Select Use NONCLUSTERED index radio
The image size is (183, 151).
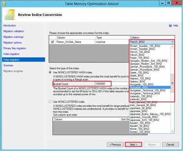[x=50, y=102]
